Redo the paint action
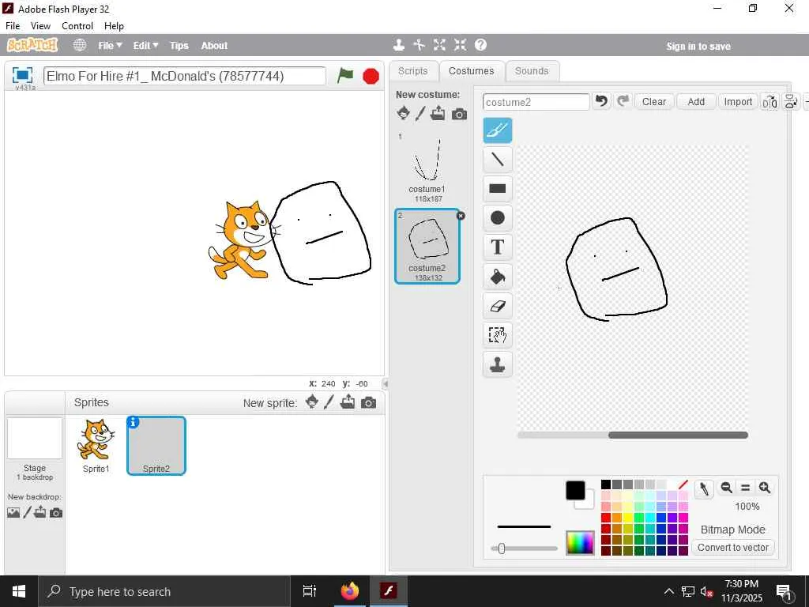809x607 pixels. click(x=623, y=101)
